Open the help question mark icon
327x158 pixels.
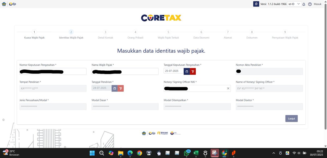[310, 4]
